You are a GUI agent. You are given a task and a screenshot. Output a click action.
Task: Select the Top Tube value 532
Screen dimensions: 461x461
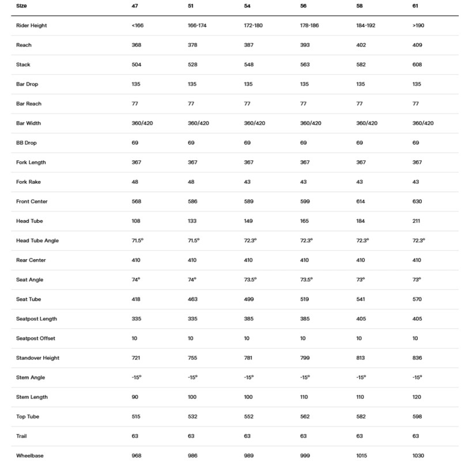193,417
